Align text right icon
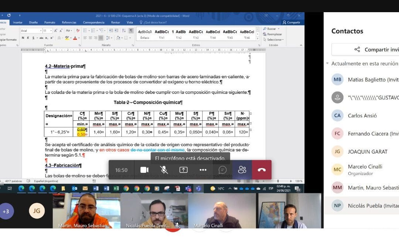 coord(96,38)
